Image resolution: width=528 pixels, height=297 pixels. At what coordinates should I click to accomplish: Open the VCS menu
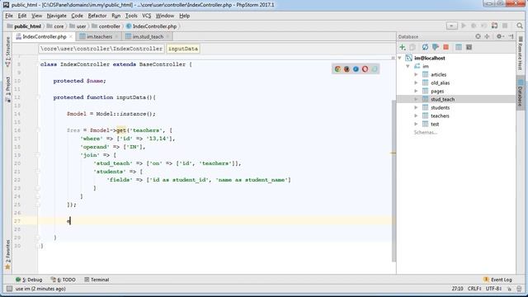coord(147,16)
